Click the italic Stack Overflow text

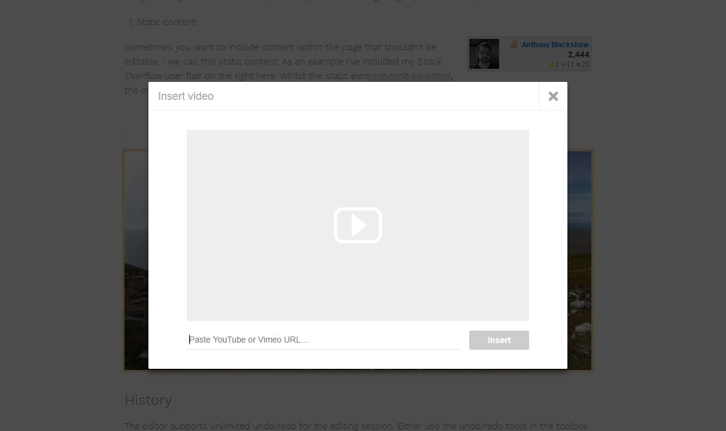142,76
